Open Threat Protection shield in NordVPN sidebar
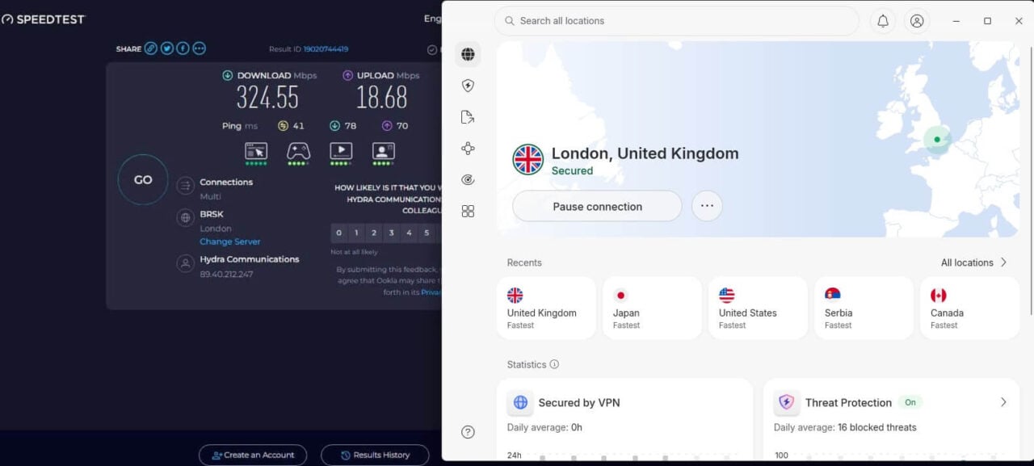This screenshot has width=1034, height=466. [468, 86]
